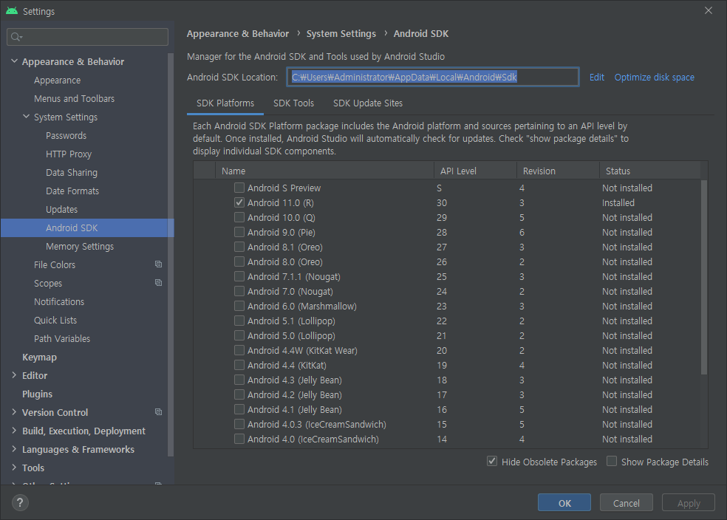Switch to the SDK Tools tab

pos(293,103)
